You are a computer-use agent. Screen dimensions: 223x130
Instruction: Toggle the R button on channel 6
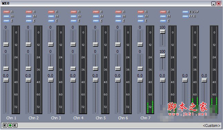[x=118, y=12]
